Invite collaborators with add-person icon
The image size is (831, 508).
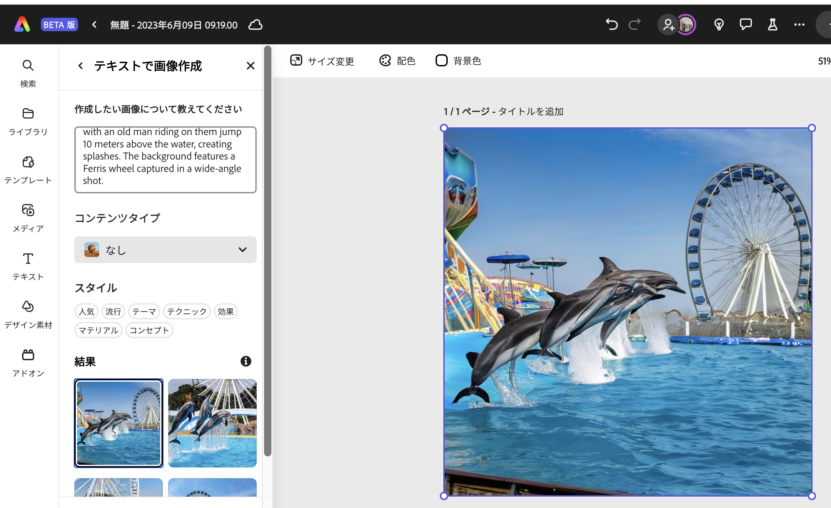coord(668,24)
